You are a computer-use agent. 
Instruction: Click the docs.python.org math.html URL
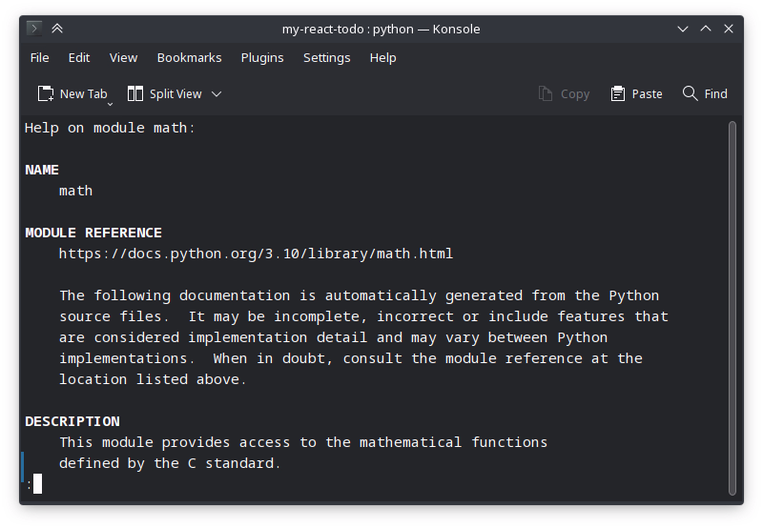pos(256,254)
